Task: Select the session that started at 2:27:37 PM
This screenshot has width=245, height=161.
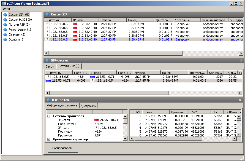Action: pyautogui.click(x=144, y=32)
